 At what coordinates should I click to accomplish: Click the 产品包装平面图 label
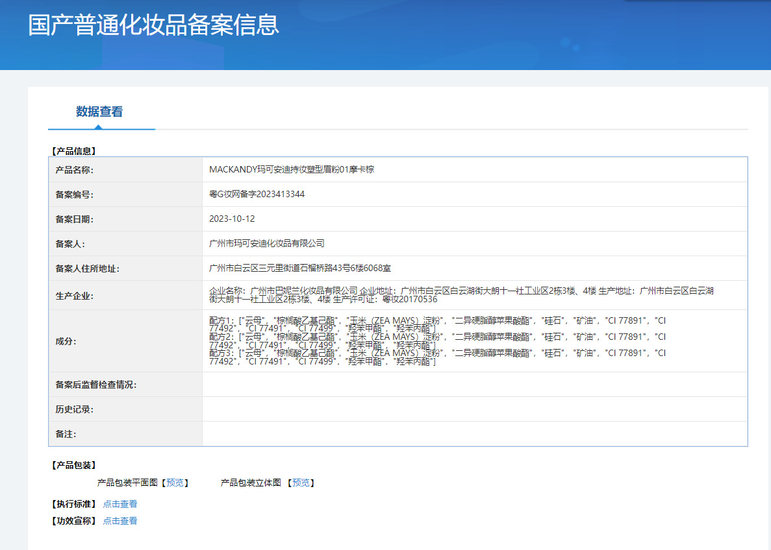127,483
